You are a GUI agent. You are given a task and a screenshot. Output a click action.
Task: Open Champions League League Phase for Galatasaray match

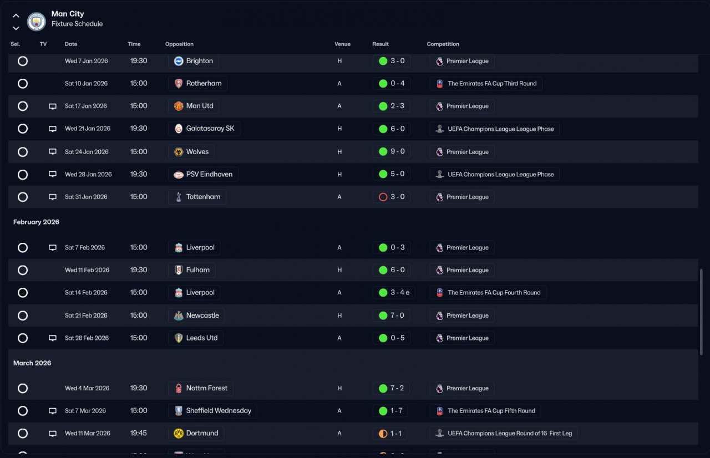pos(495,129)
